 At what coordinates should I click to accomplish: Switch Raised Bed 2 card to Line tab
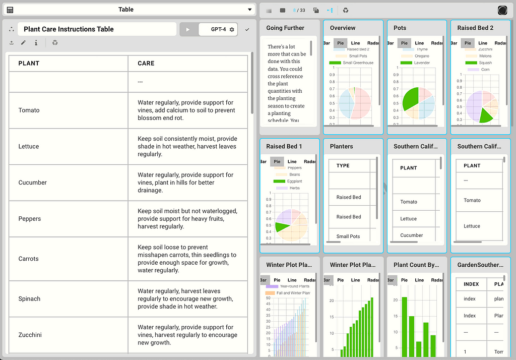(483, 43)
